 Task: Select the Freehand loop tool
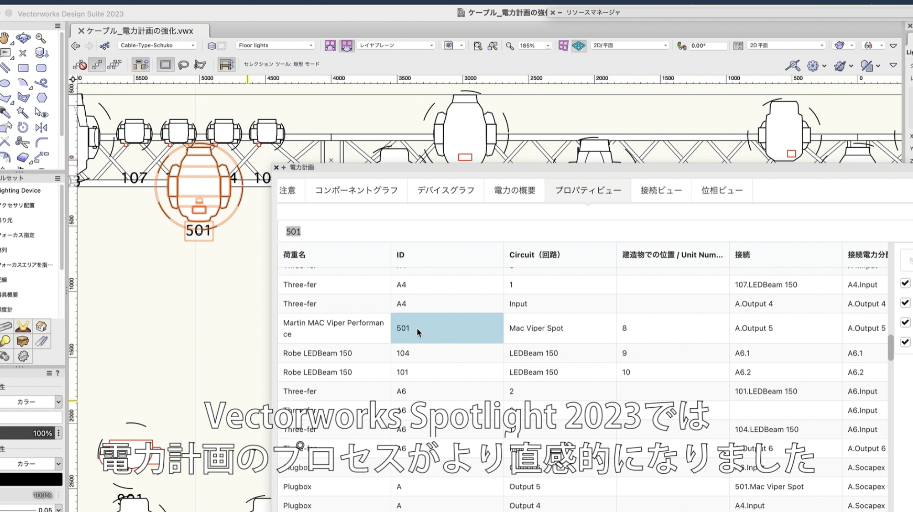click(x=41, y=83)
